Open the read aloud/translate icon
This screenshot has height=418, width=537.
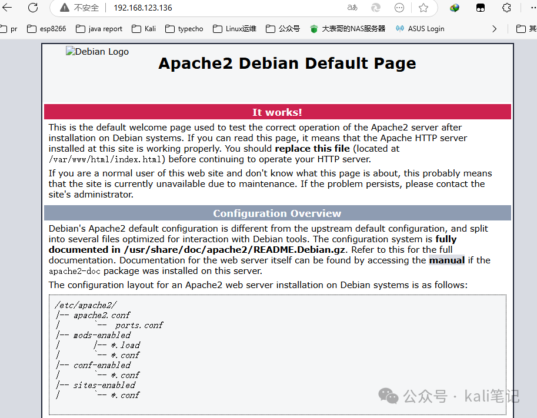(x=352, y=8)
